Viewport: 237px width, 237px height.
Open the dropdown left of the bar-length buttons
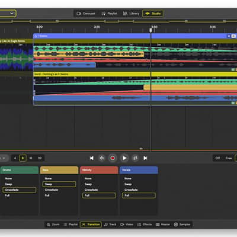(x=4, y=158)
